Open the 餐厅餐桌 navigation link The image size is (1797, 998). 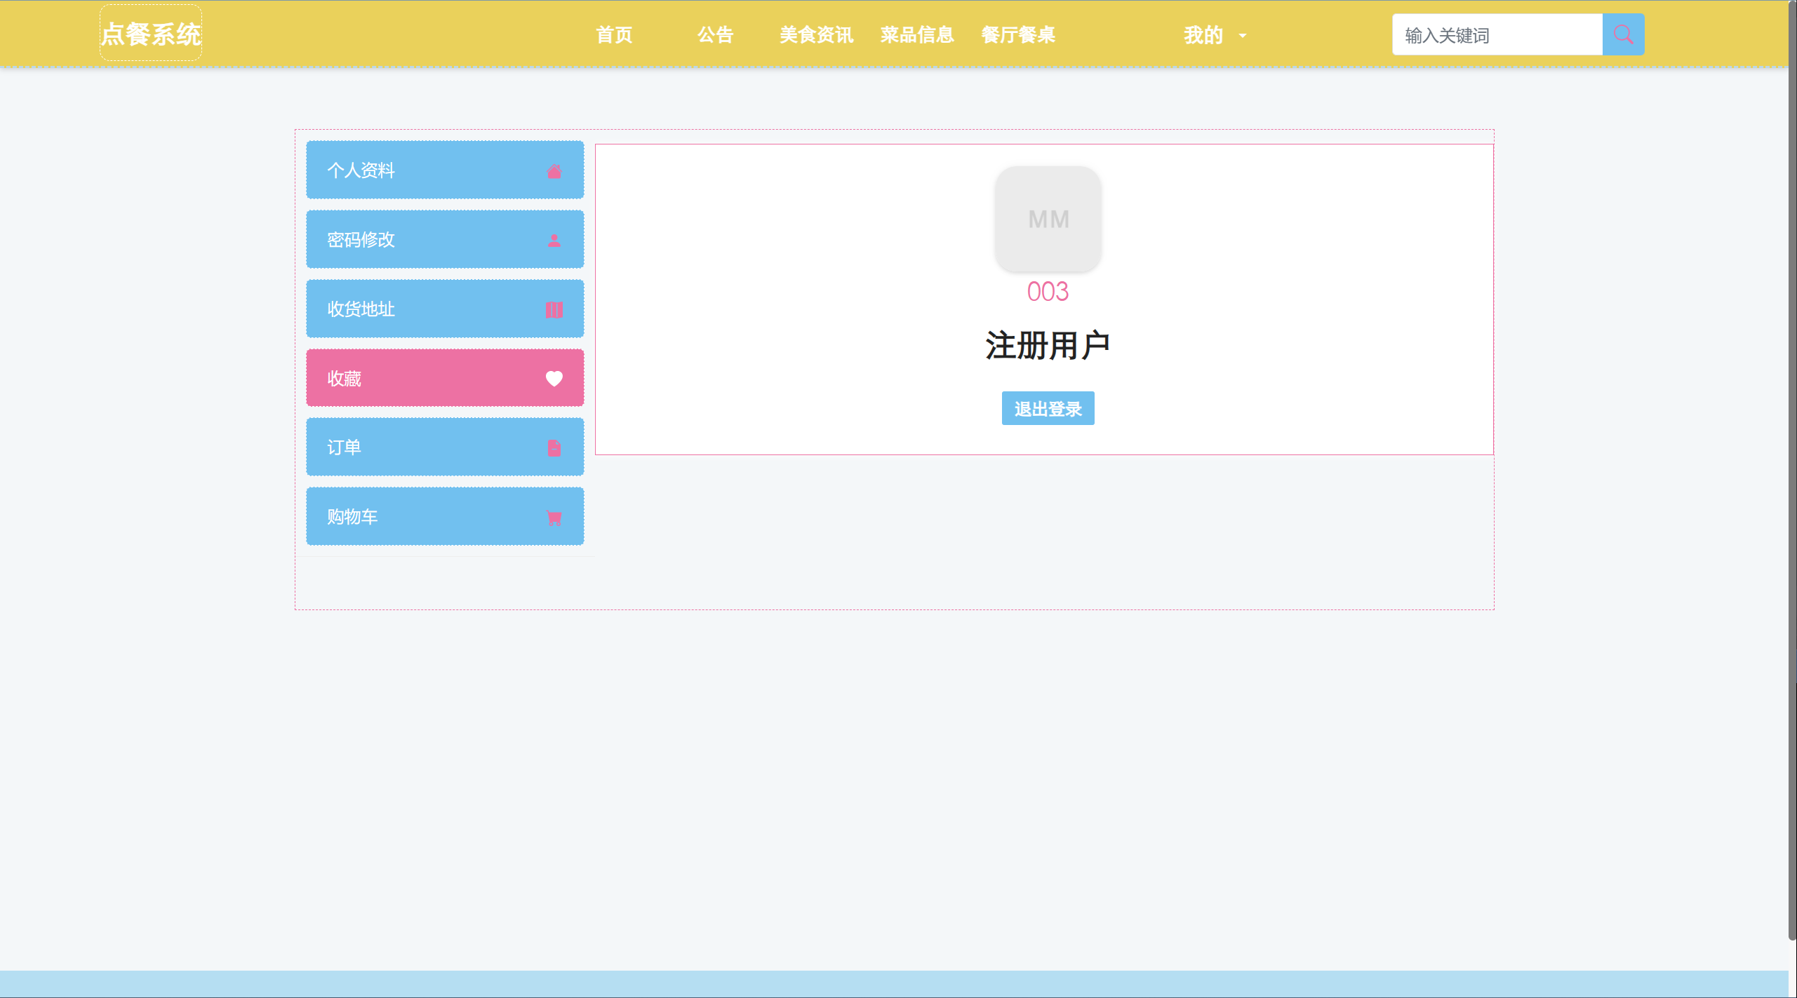pyautogui.click(x=1018, y=35)
